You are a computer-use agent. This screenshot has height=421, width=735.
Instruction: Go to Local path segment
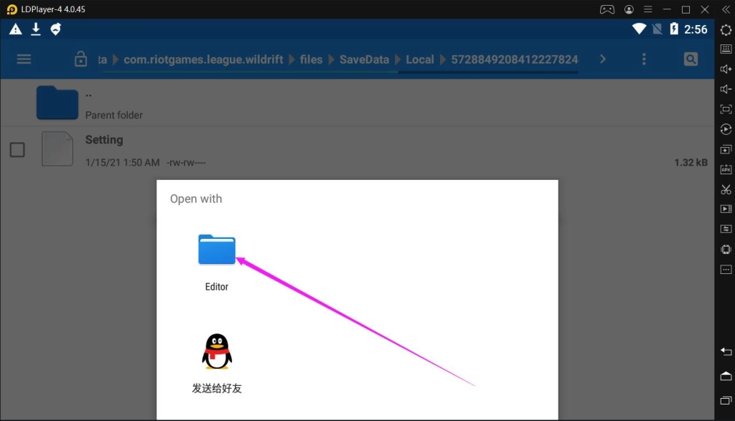click(x=419, y=60)
